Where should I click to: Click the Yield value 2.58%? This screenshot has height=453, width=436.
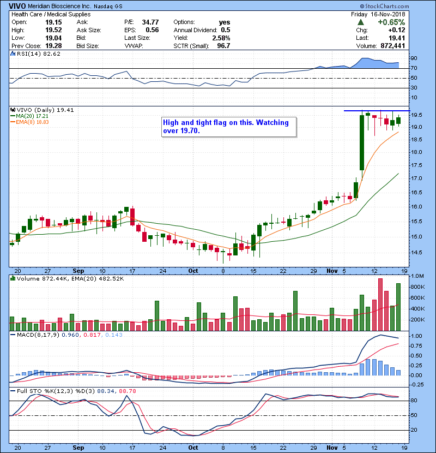221,38
